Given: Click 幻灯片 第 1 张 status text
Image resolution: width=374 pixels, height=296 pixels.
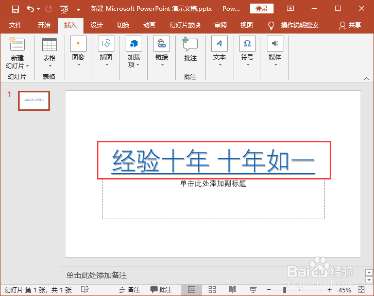Looking at the screenshot, I should 39,290.
